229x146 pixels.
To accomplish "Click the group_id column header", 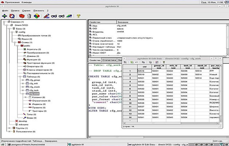I will click(x=159, y=67).
